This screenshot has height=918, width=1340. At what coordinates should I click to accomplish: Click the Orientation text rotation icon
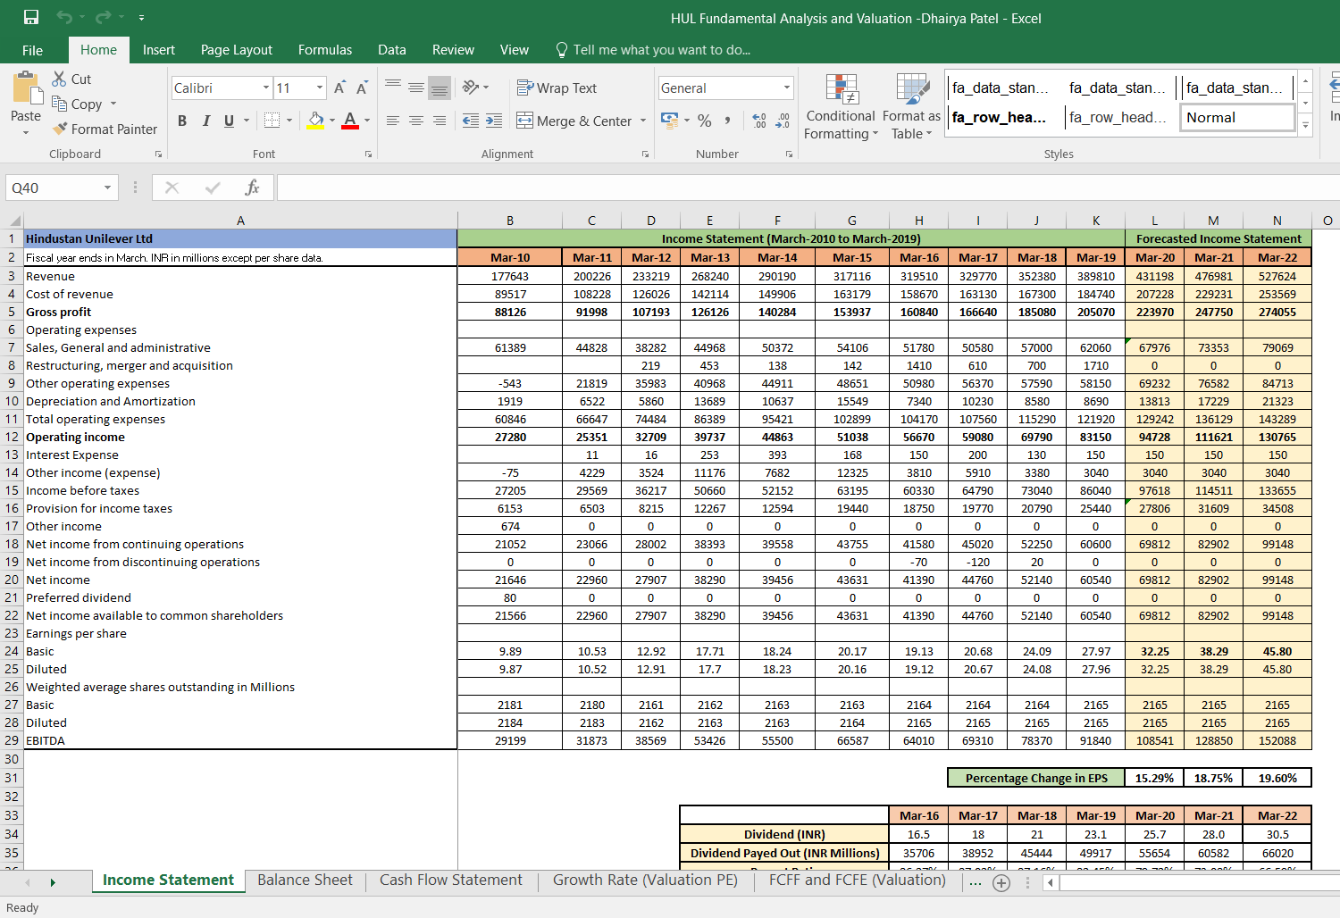click(x=471, y=87)
